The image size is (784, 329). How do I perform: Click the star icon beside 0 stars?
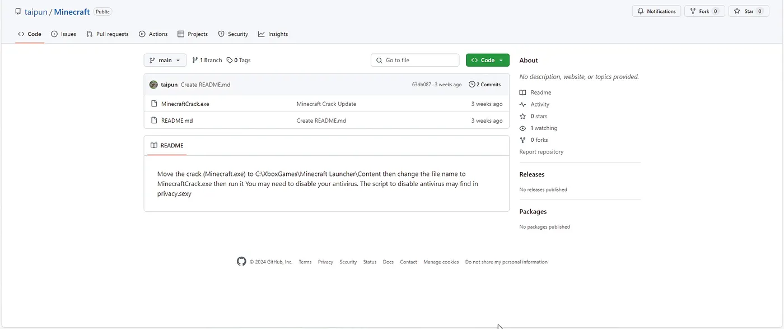click(523, 116)
